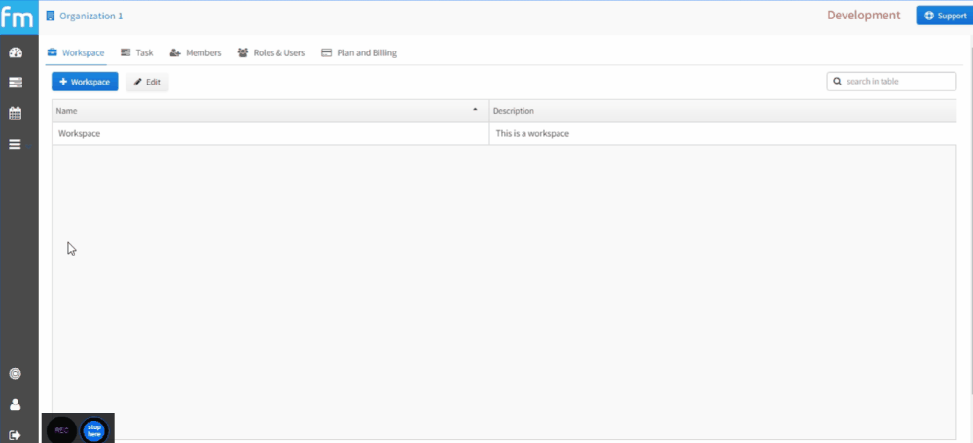Viewport: 973px width, 443px height.
Task: Click the 'This is a workspace' description cell
Action: point(723,133)
